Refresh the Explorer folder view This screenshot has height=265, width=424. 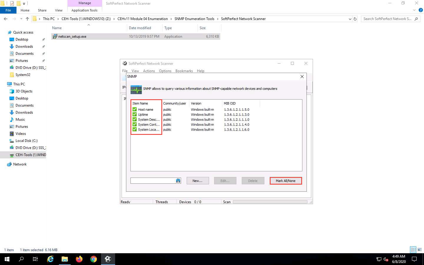point(355,19)
